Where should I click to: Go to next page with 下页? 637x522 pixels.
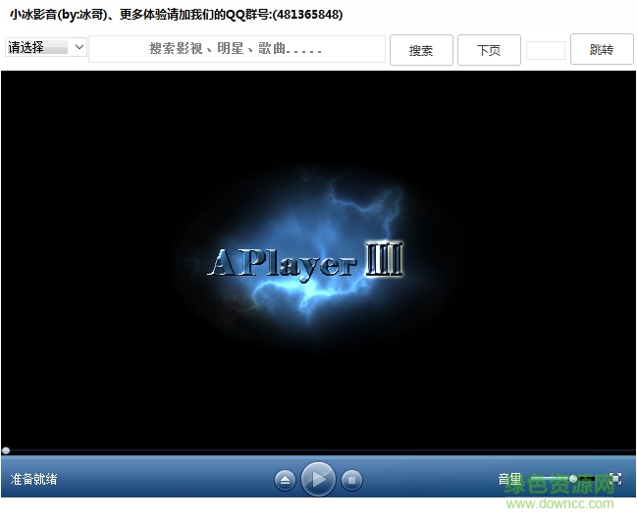pos(489,50)
